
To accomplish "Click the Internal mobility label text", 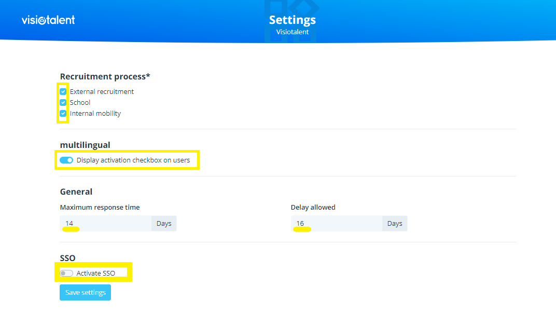I will click(95, 114).
